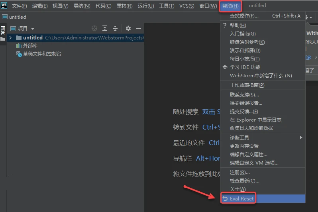This screenshot has width=318, height=212.
Task: Select the 外部库 tree row
Action: [x=75, y=46]
